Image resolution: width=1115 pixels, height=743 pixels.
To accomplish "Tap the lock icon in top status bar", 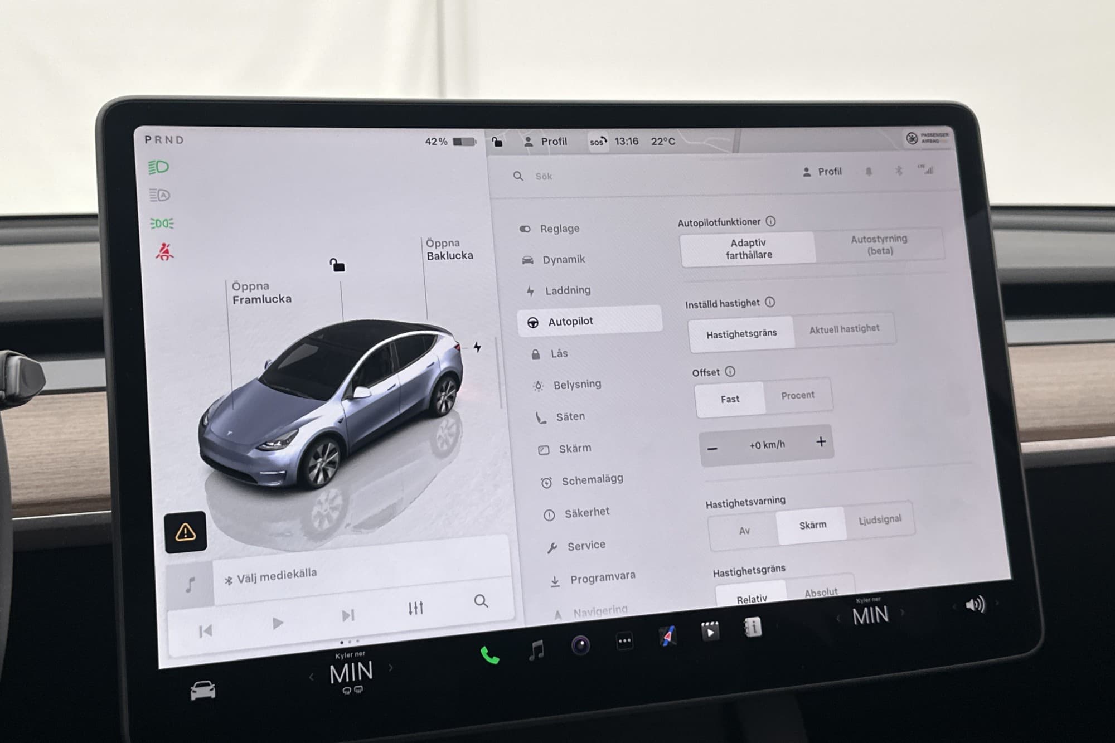I will click(497, 142).
